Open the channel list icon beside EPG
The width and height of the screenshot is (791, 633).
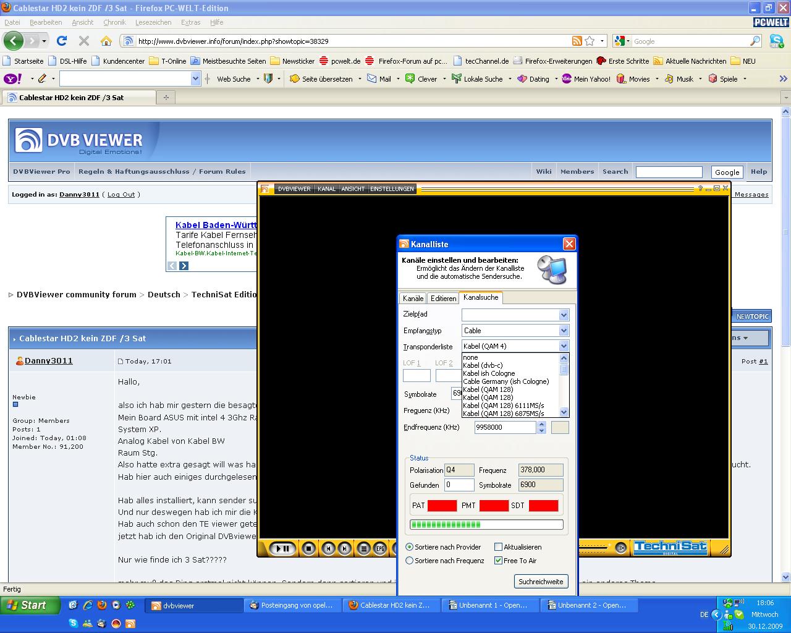click(x=364, y=548)
